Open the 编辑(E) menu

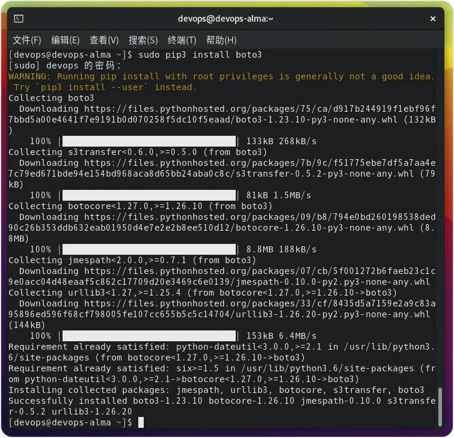(66, 40)
